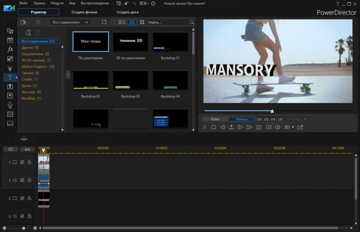Click the snapshot camera icon in preview

pos(259,127)
